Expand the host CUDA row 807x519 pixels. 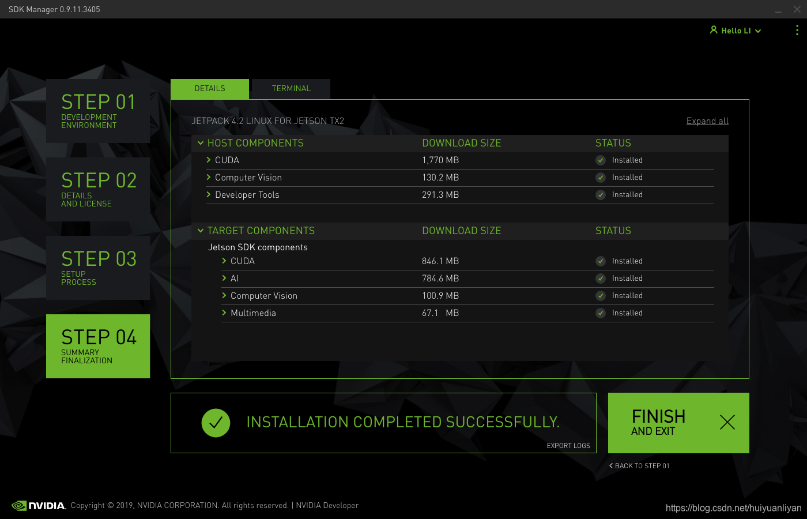point(209,160)
